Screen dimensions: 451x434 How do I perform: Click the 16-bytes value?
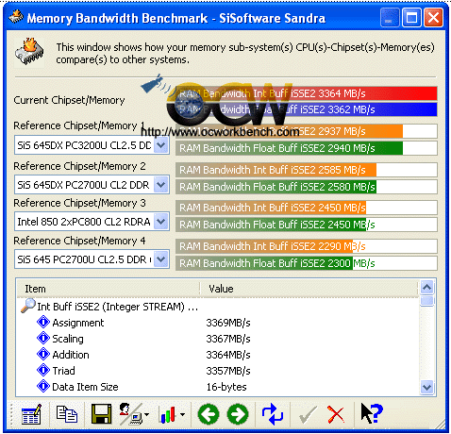(226, 387)
